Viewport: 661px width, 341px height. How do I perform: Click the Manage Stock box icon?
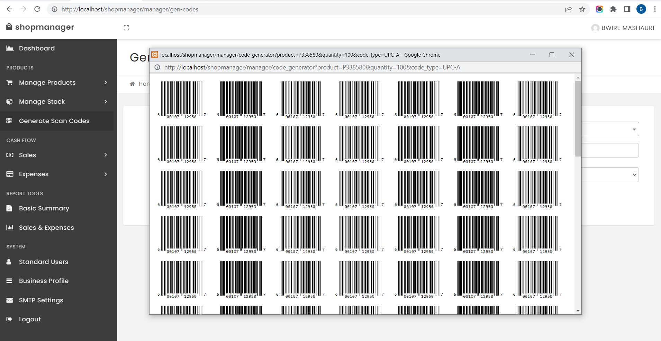[10, 102]
